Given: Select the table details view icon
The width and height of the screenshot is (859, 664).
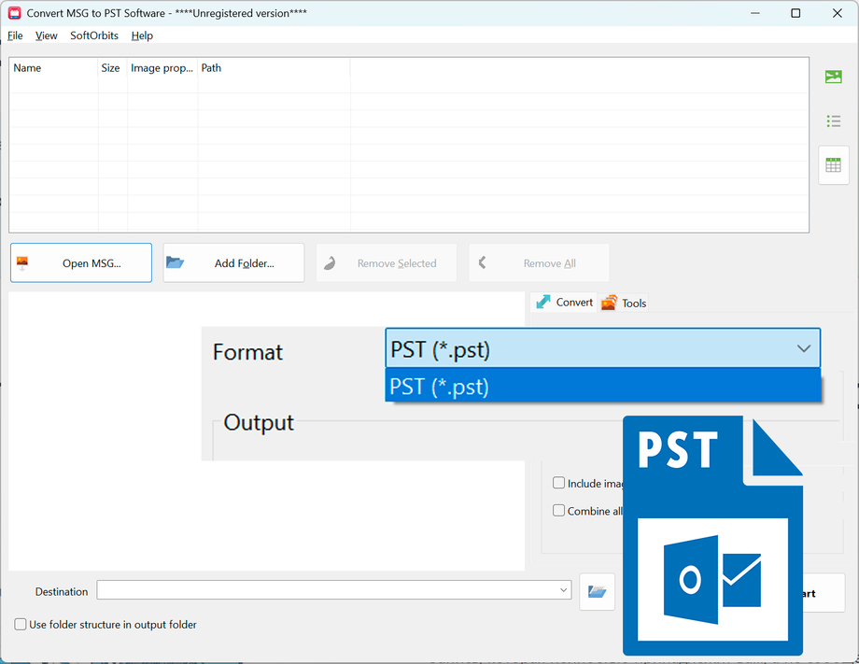Looking at the screenshot, I should point(833,165).
